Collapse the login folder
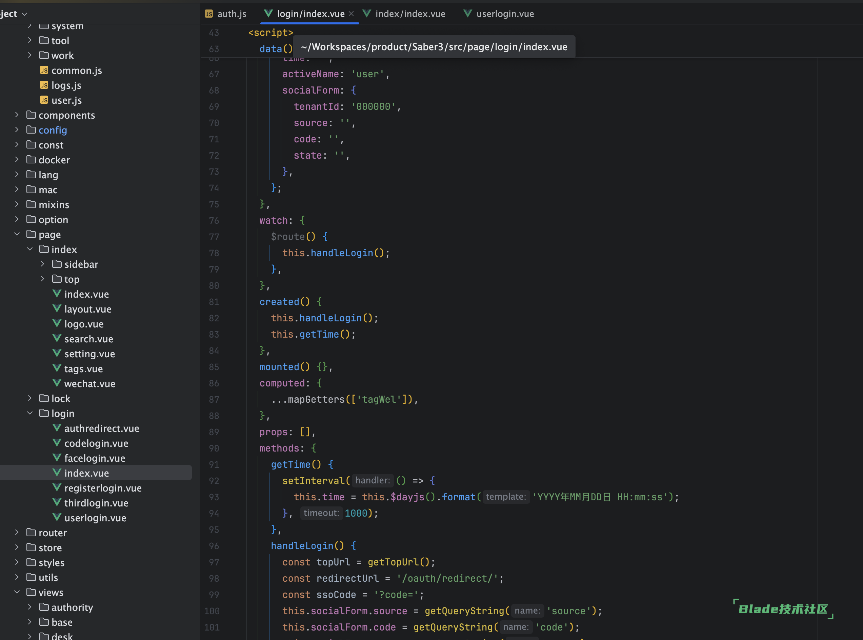Image resolution: width=863 pixels, height=640 pixels. 30,413
